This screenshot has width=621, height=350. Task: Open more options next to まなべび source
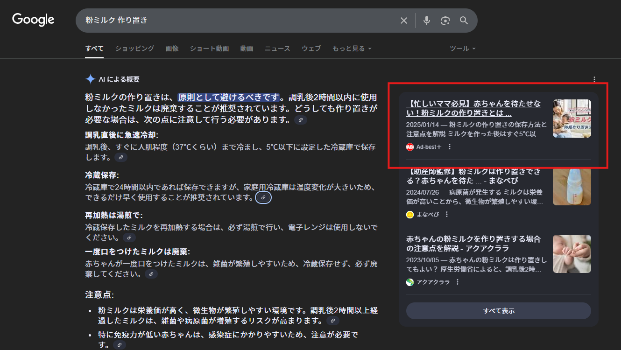[x=447, y=214]
